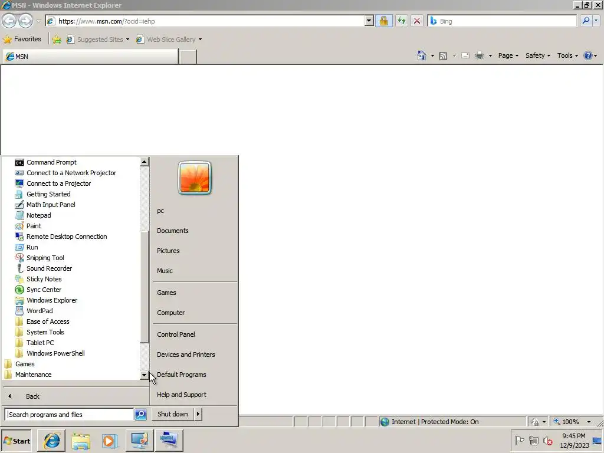Screen dimensions: 604x453
Task: Click the Home toolbar icon
Action: pos(421,55)
